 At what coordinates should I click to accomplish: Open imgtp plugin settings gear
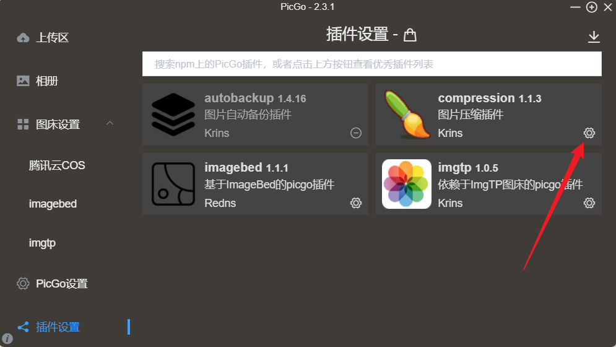pos(589,203)
